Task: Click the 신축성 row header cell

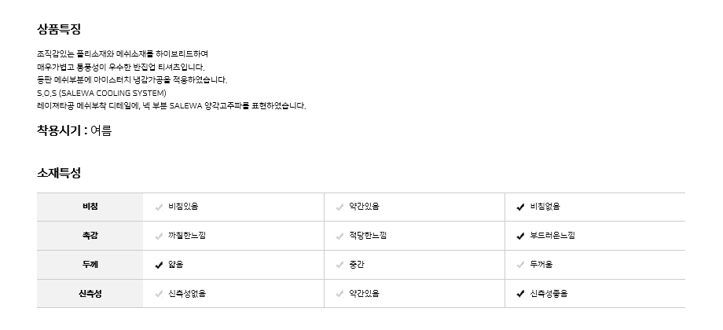Action: 90,295
